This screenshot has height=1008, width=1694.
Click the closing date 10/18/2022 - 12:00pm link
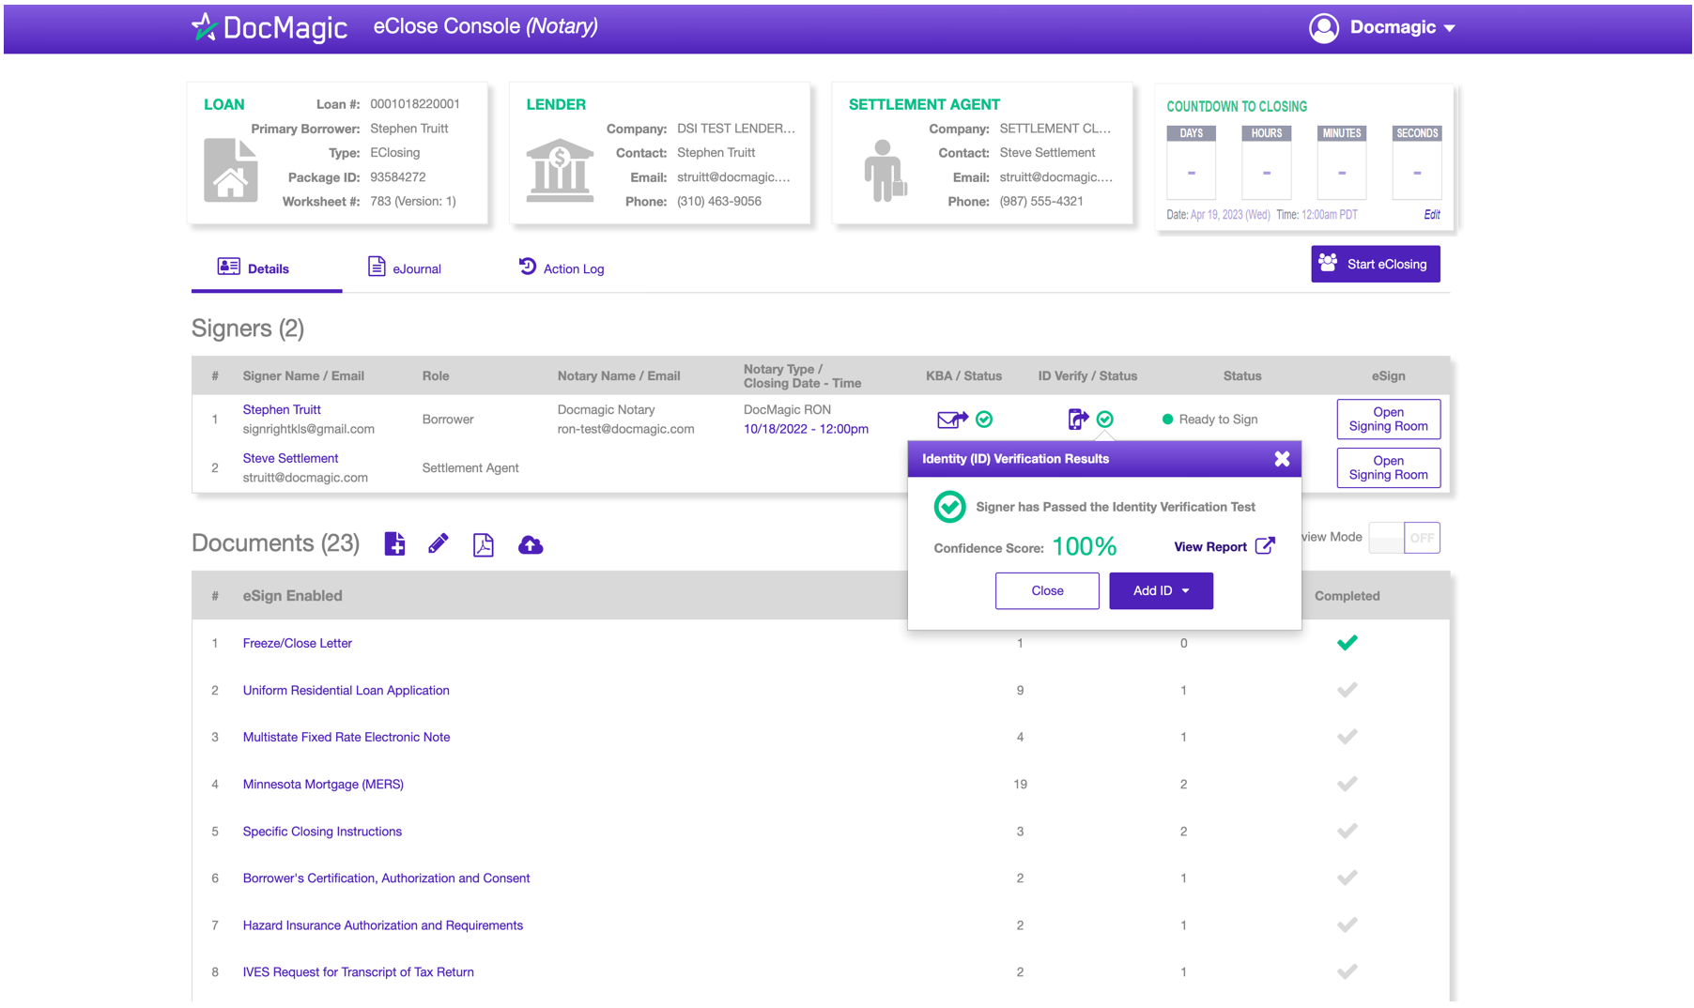806,429
